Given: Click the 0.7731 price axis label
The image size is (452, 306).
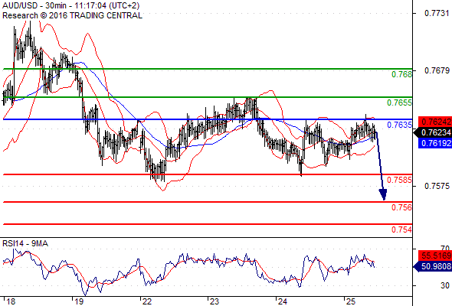Looking at the screenshot, I should [437, 13].
